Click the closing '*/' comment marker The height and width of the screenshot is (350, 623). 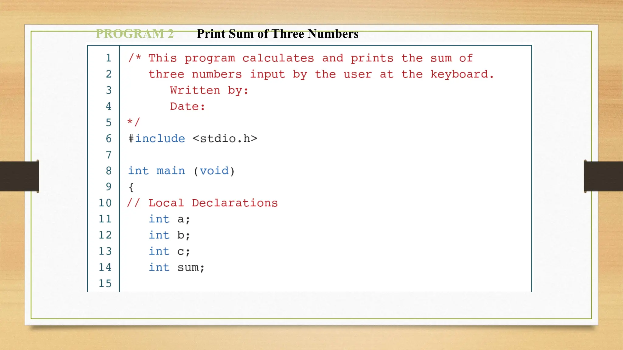tap(133, 122)
